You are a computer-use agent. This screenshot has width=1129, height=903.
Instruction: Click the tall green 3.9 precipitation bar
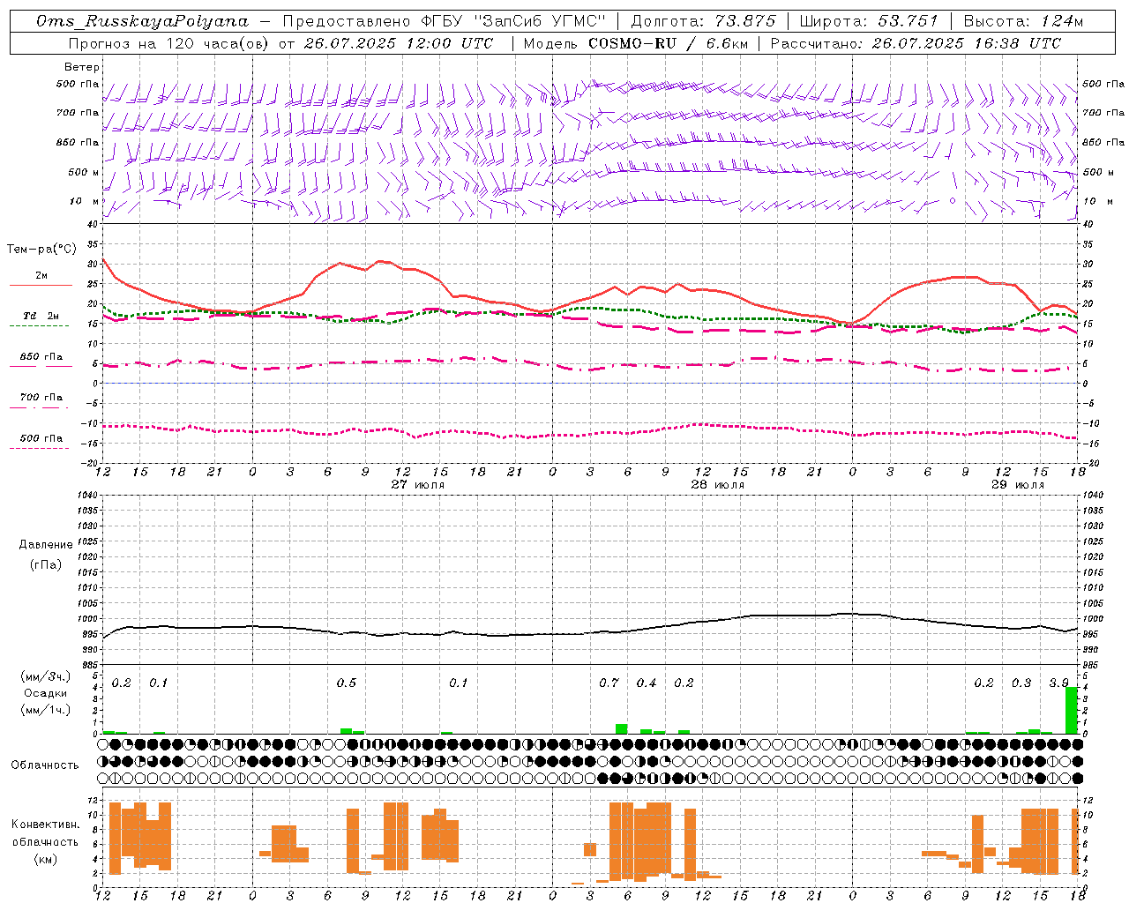pyautogui.click(x=1072, y=710)
